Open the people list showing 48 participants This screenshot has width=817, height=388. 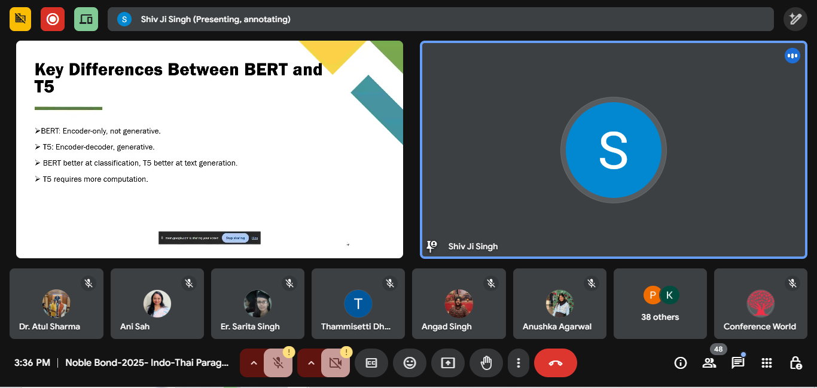(x=709, y=363)
